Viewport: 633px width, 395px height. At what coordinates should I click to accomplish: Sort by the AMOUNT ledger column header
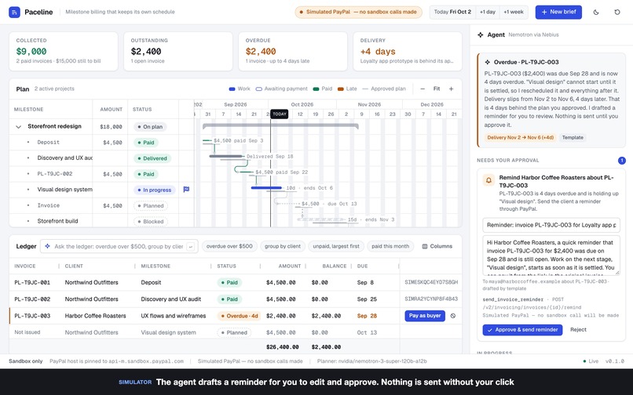pyautogui.click(x=290, y=266)
